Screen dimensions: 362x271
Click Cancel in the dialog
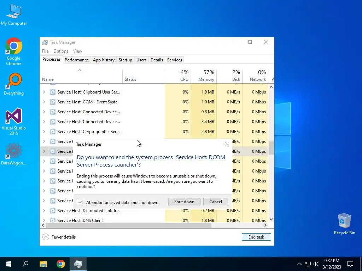(x=216, y=201)
